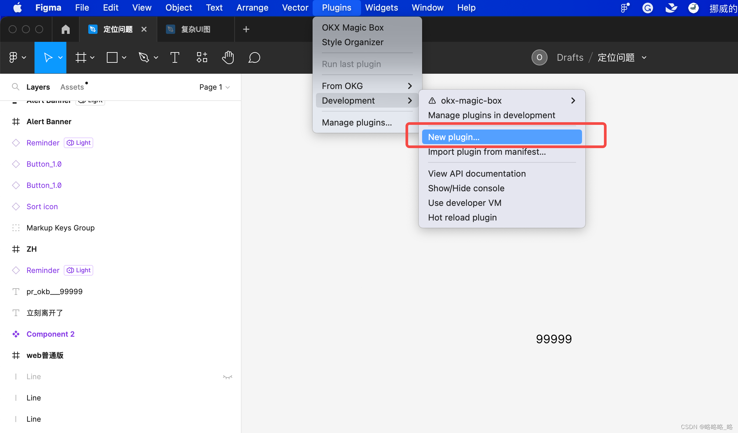Open the Widgets menu
738x433 pixels.
381,8
